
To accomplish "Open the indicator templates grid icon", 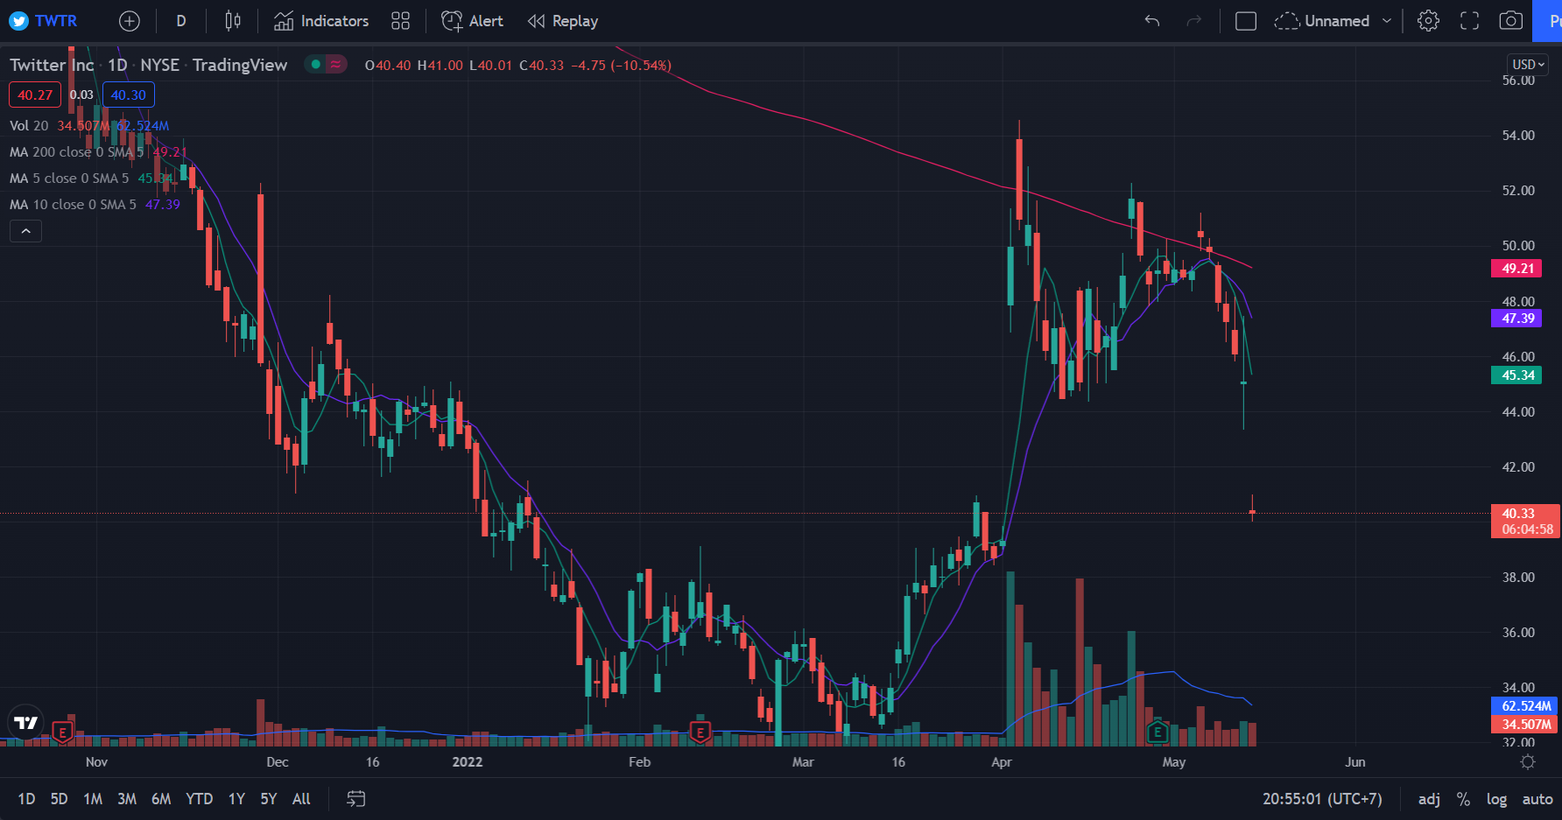I will (400, 21).
